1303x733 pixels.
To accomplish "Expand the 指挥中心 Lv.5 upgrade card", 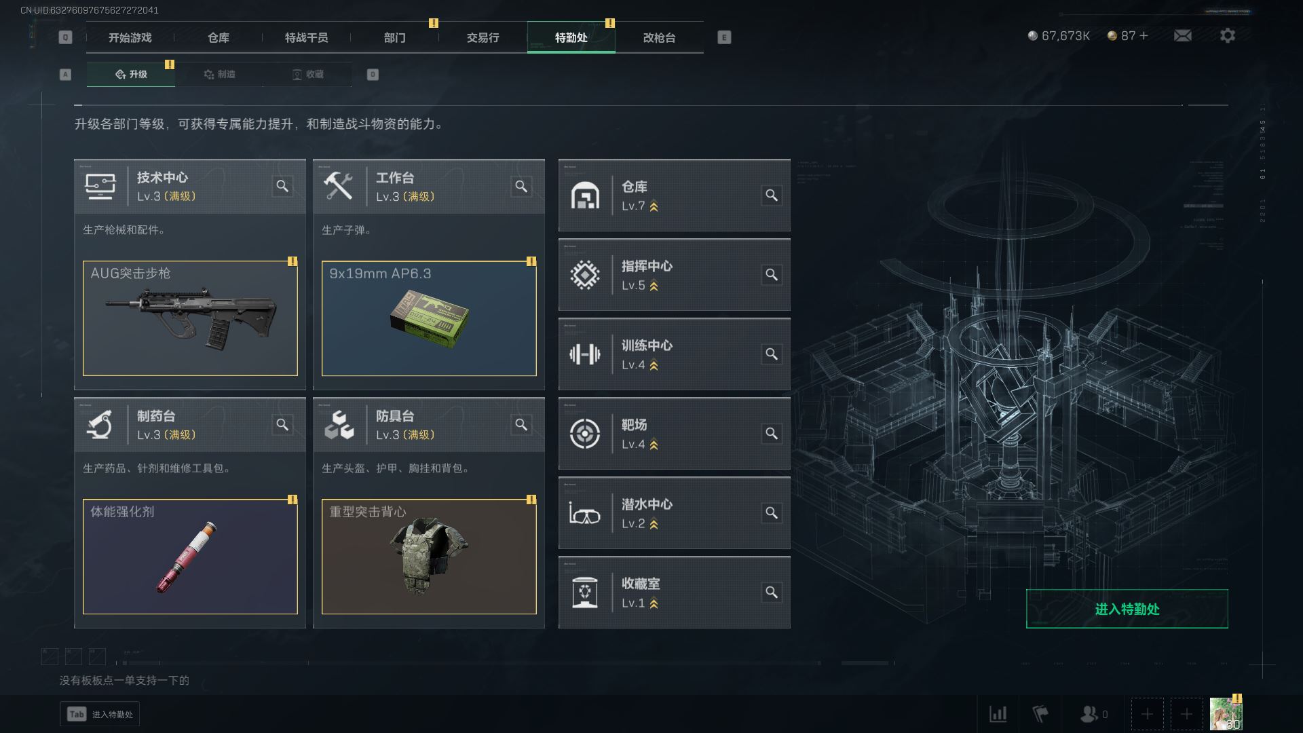I will 674,275.
